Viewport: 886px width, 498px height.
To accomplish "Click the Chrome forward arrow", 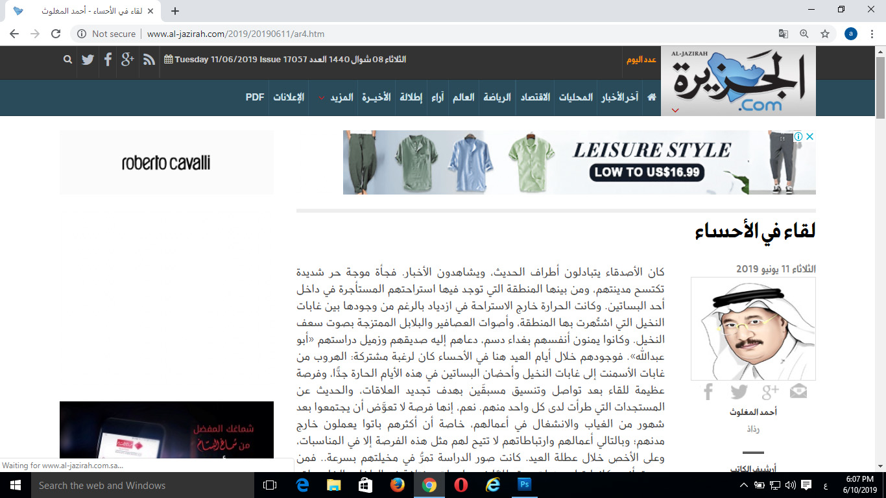I will [x=35, y=34].
